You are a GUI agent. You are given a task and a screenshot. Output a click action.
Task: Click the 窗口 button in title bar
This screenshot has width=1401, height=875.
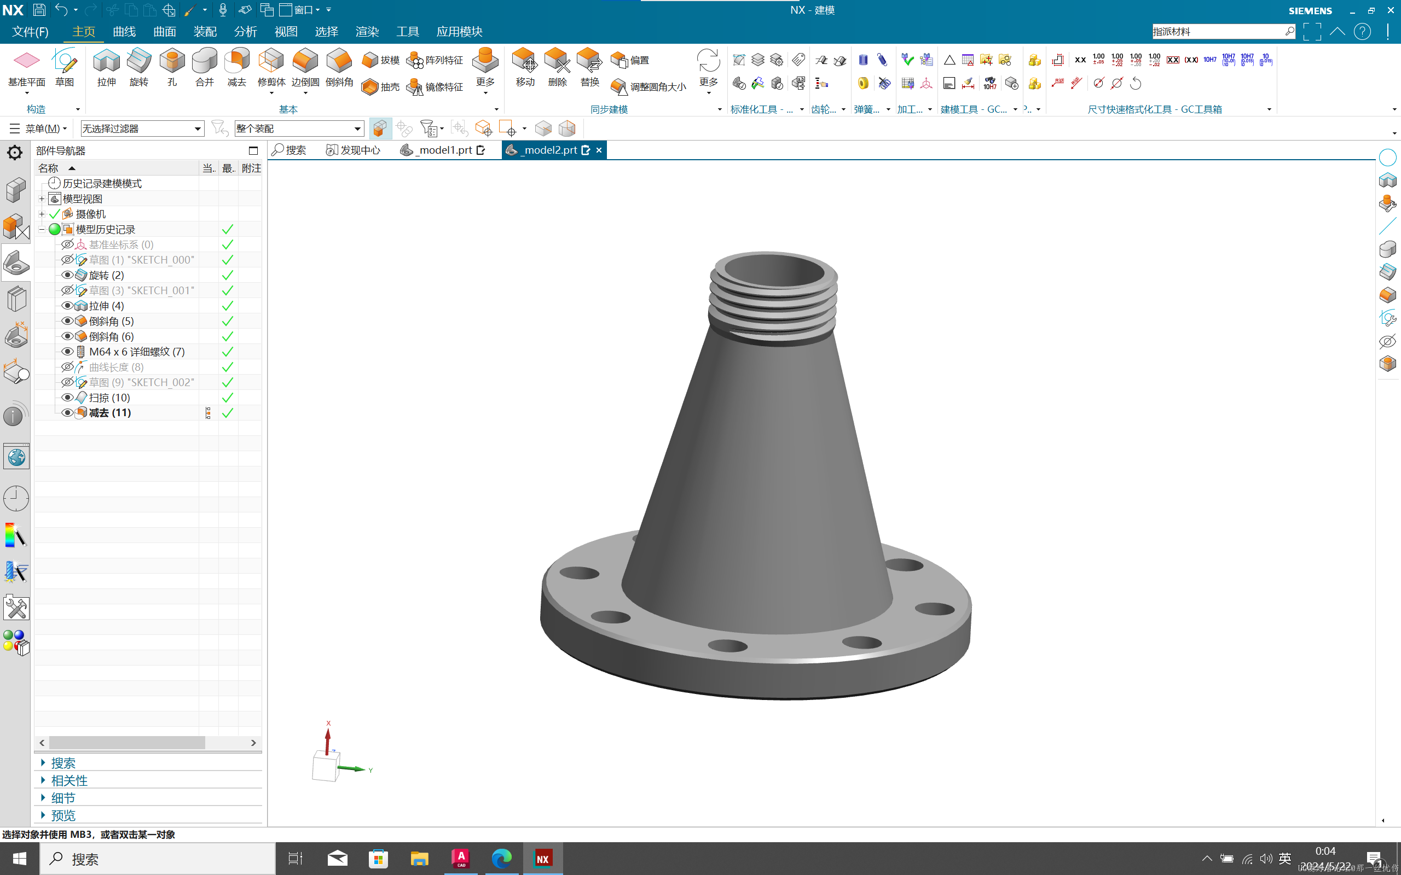[x=299, y=10]
